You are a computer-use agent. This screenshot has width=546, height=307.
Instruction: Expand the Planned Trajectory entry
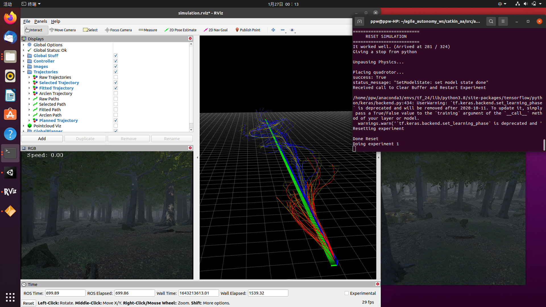pyautogui.click(x=30, y=120)
